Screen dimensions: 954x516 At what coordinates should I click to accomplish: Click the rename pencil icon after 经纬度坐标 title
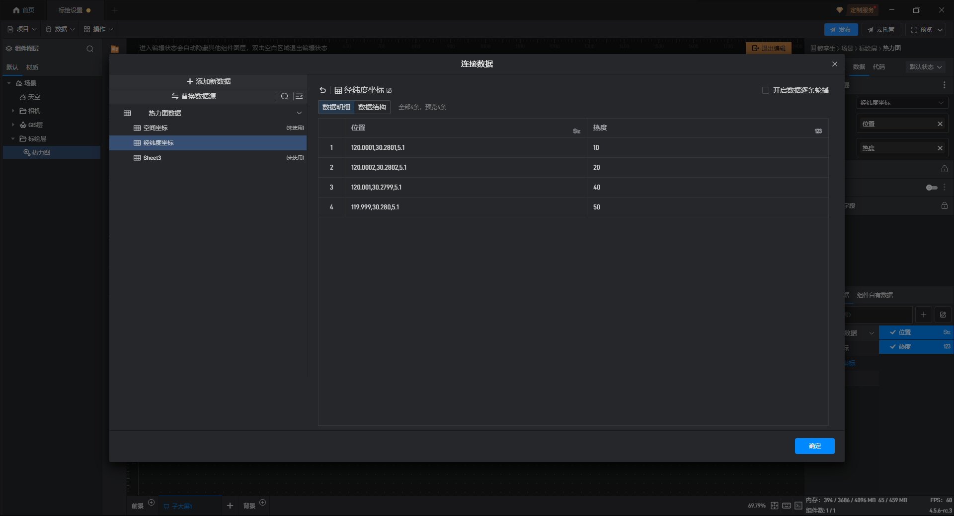[x=389, y=90]
